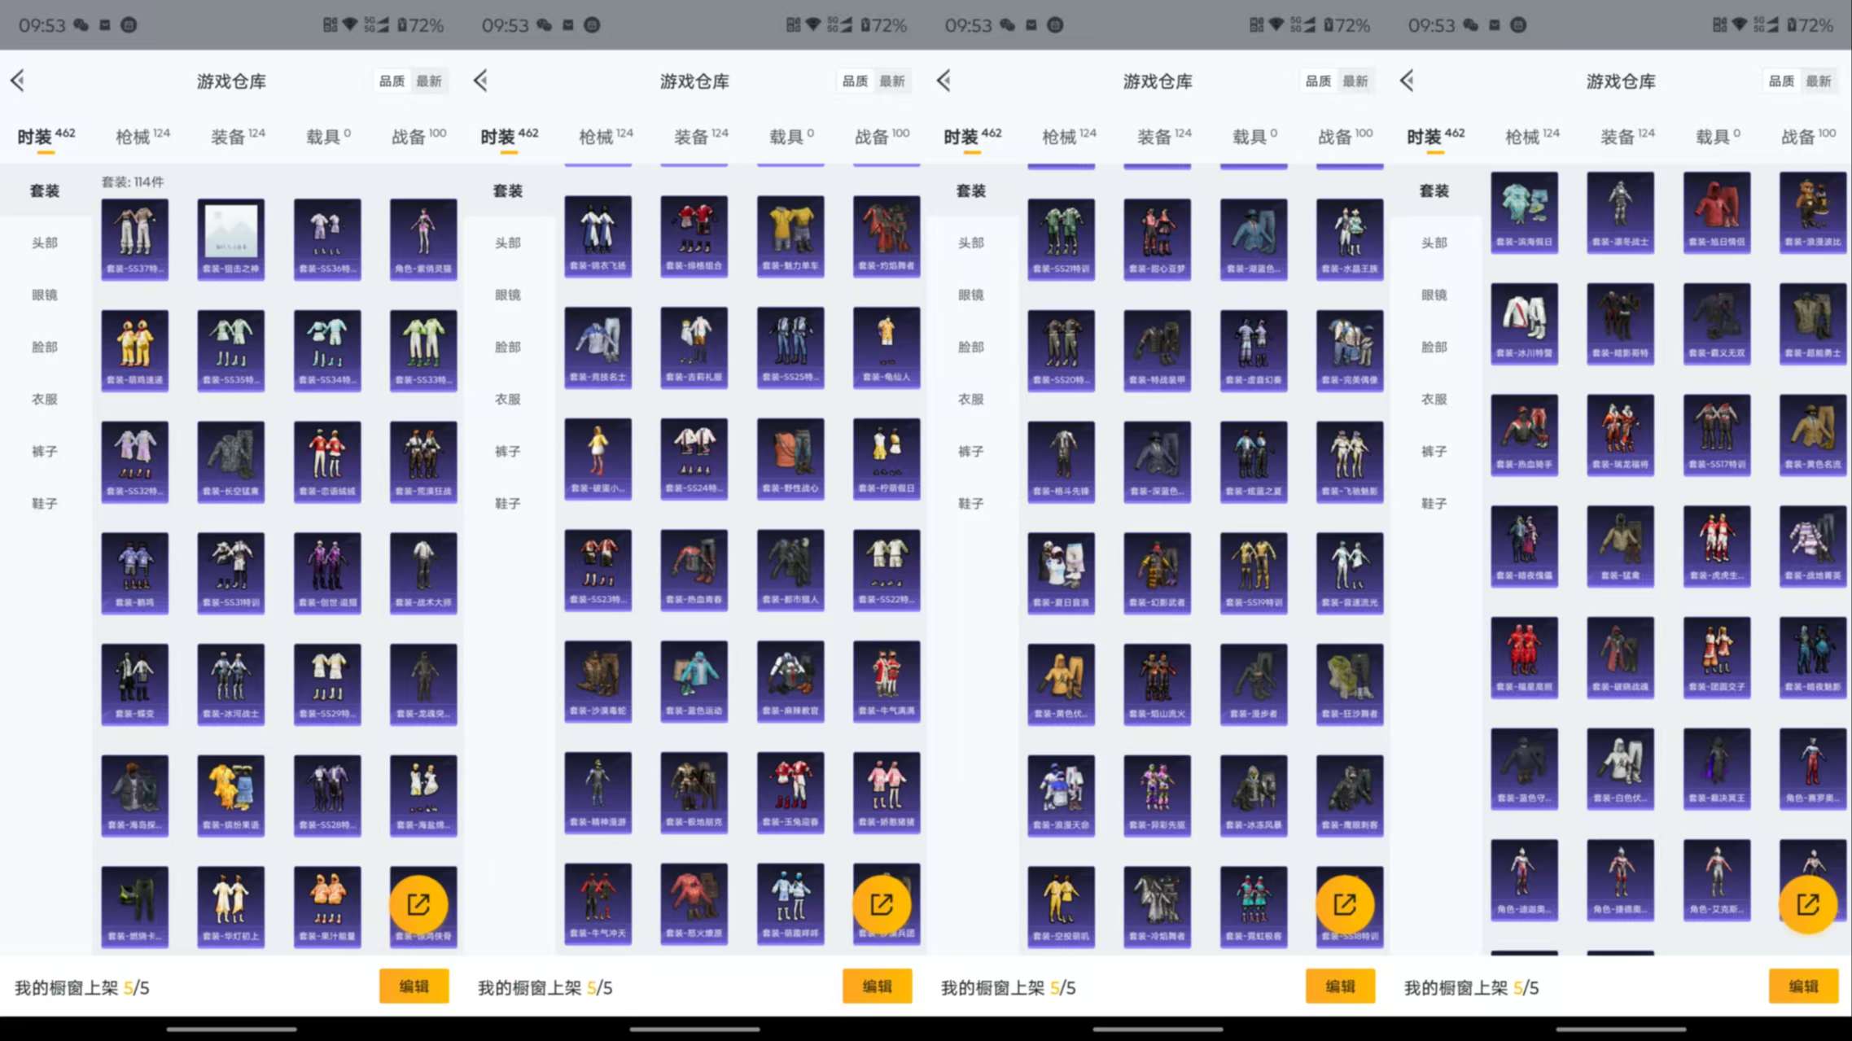This screenshot has width=1852, height=1041.
Task: Tap the orange share/export floating button
Action: (420, 903)
